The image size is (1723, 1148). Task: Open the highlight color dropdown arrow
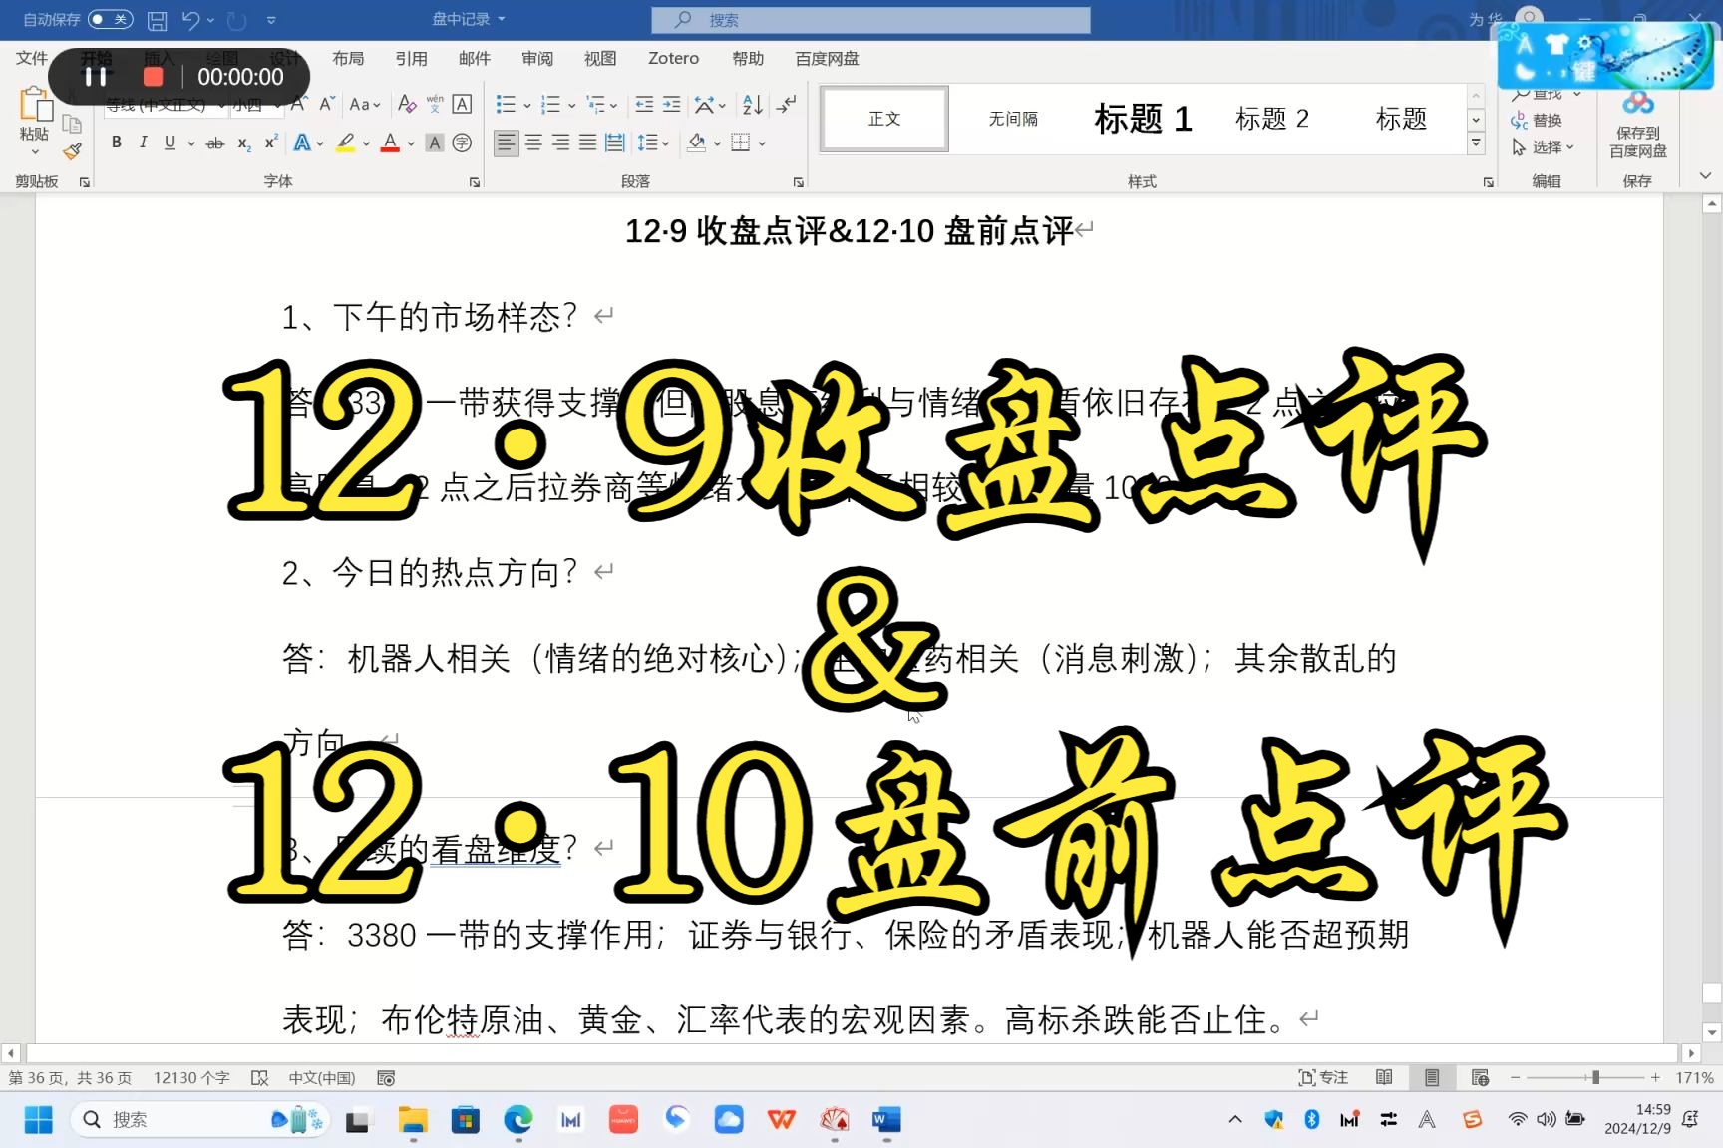click(366, 143)
